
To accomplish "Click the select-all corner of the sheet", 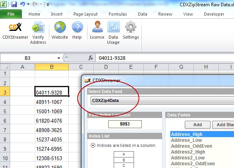I will [5, 67].
